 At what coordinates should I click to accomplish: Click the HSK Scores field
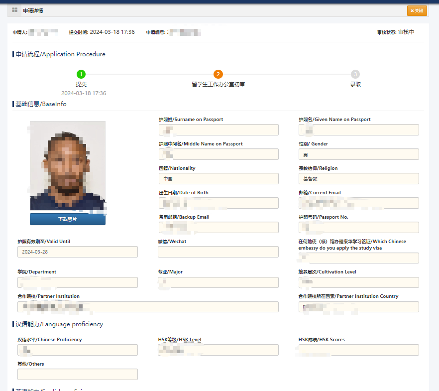[358, 350]
